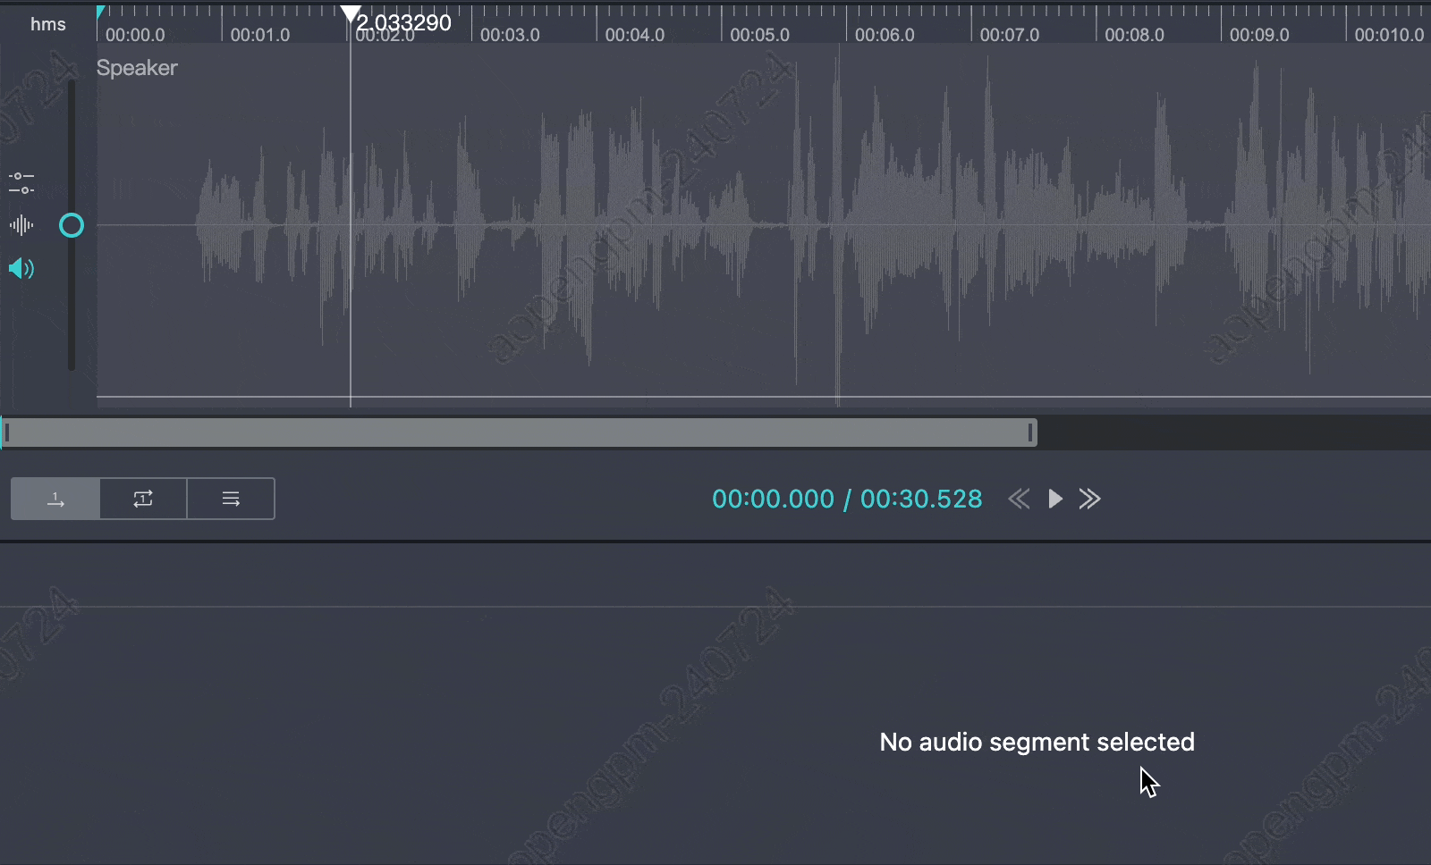Click the left handle of the scrollbar

(7, 433)
